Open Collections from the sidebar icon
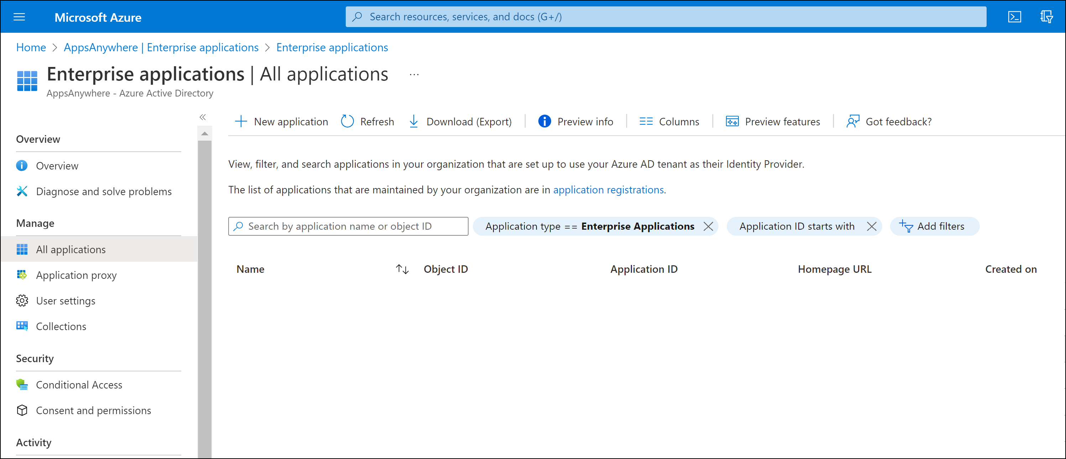Viewport: 1066px width, 459px height. [22, 326]
